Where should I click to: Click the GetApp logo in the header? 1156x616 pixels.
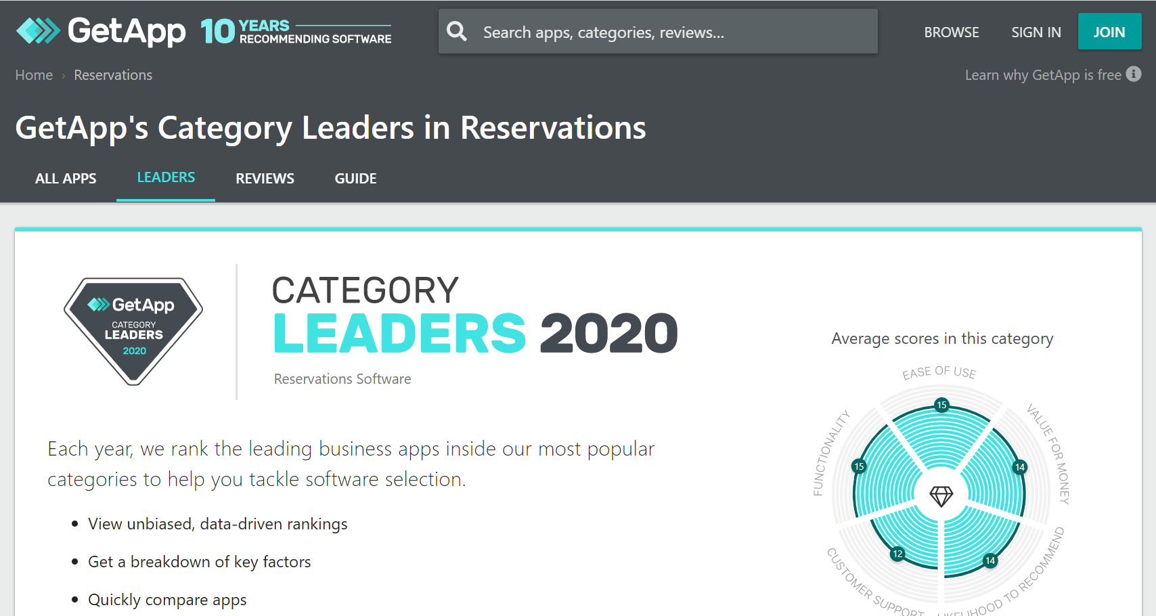101,31
